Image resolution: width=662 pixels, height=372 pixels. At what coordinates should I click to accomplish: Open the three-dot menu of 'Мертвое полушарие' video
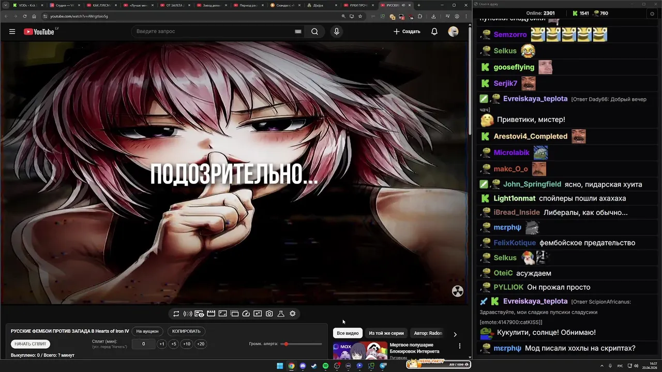pos(459,346)
